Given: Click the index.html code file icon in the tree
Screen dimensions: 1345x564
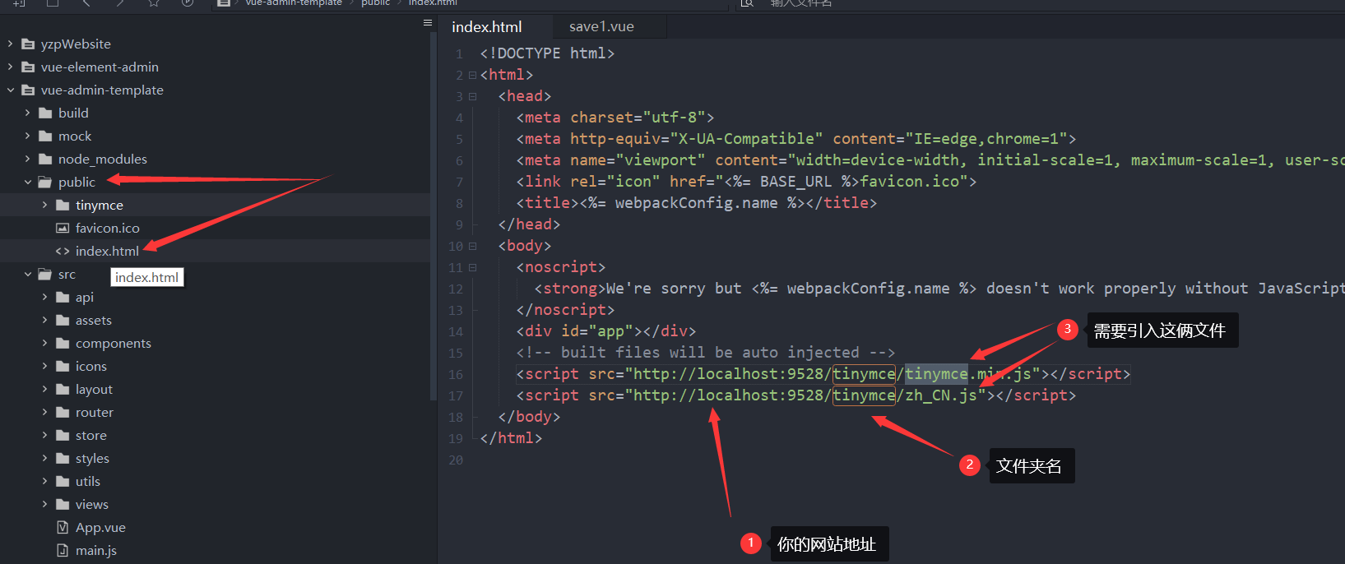Looking at the screenshot, I should tap(63, 251).
